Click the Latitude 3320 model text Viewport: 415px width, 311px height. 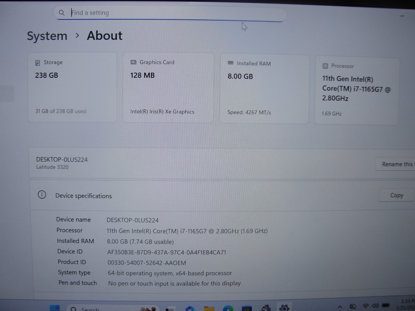[52, 167]
